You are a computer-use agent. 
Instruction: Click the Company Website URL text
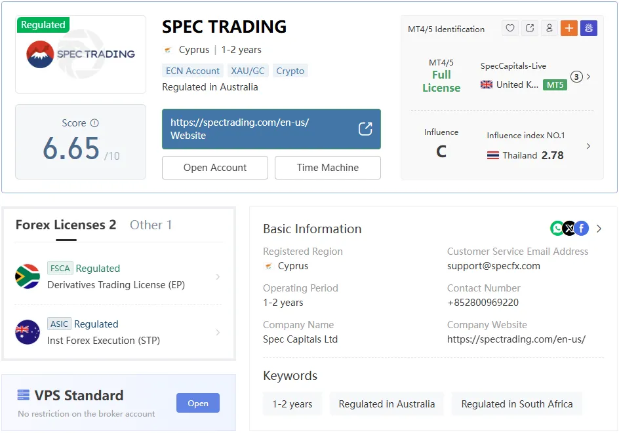[x=516, y=339]
